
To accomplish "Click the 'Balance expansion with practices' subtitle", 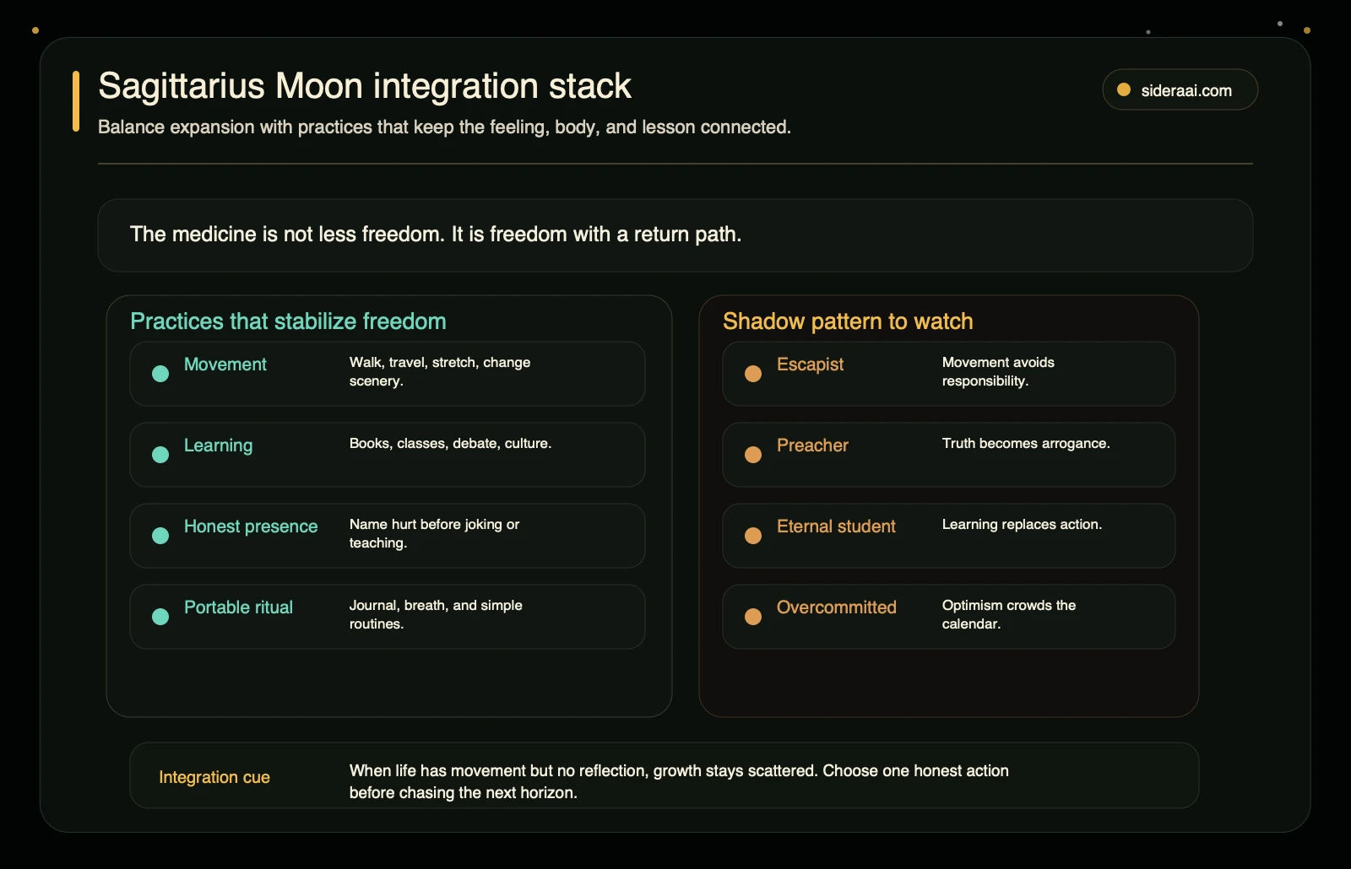I will click(444, 127).
